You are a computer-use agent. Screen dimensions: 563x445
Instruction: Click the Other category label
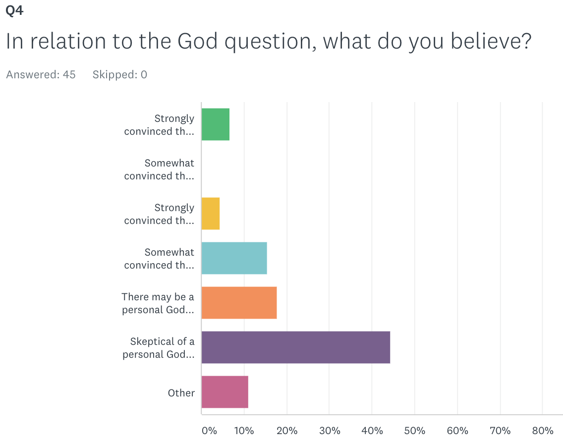click(181, 393)
